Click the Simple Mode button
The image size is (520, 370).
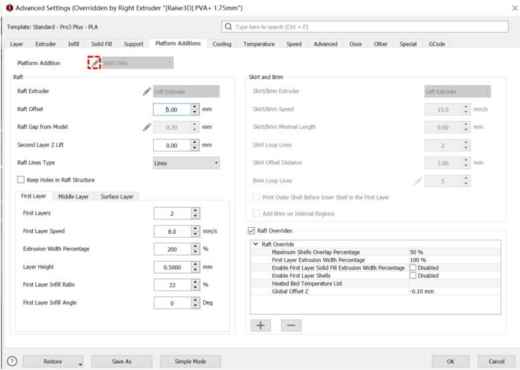[x=190, y=361]
